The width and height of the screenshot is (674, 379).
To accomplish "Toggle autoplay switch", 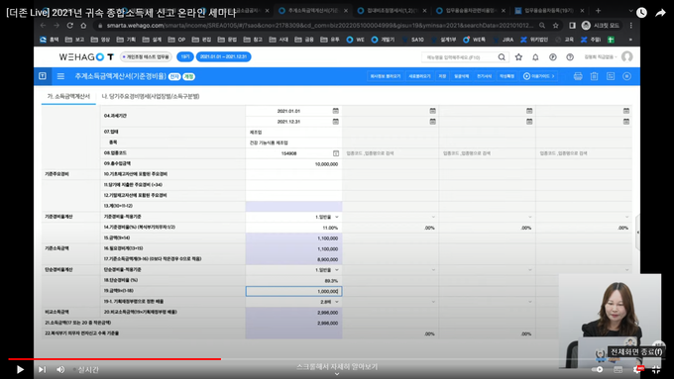I will (597, 369).
